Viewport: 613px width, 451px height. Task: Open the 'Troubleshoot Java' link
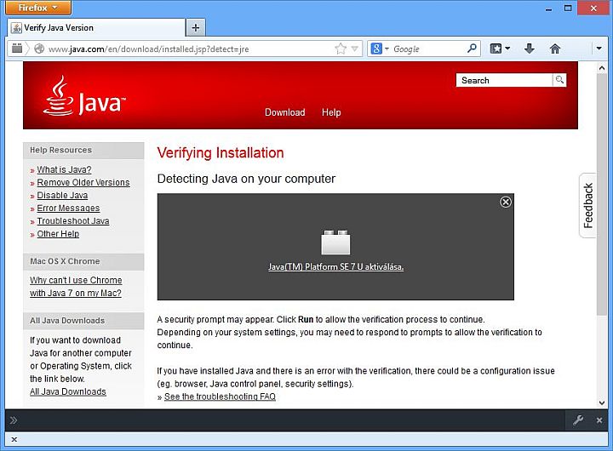coord(73,220)
